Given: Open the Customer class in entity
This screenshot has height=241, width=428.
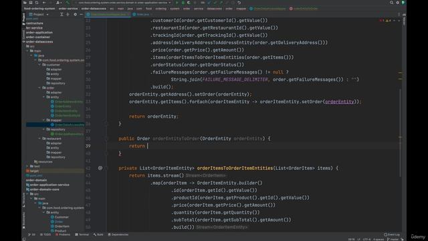Looking at the screenshot, I should click(x=60, y=217).
